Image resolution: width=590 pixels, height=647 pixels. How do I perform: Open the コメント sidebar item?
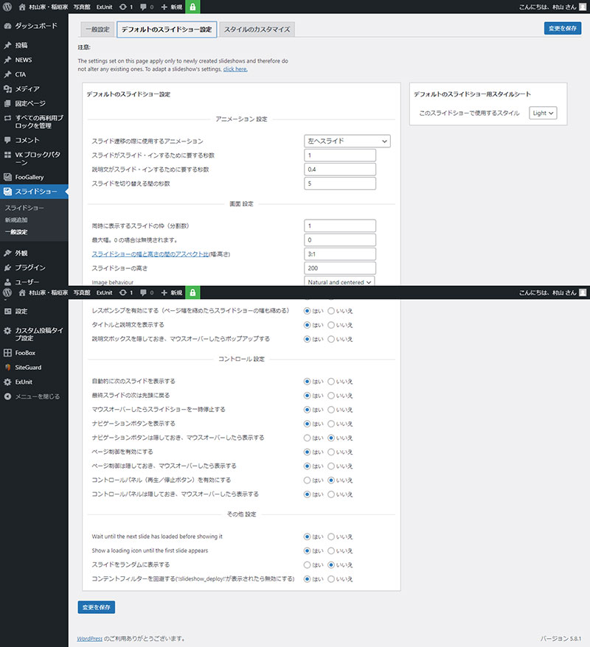click(x=27, y=139)
